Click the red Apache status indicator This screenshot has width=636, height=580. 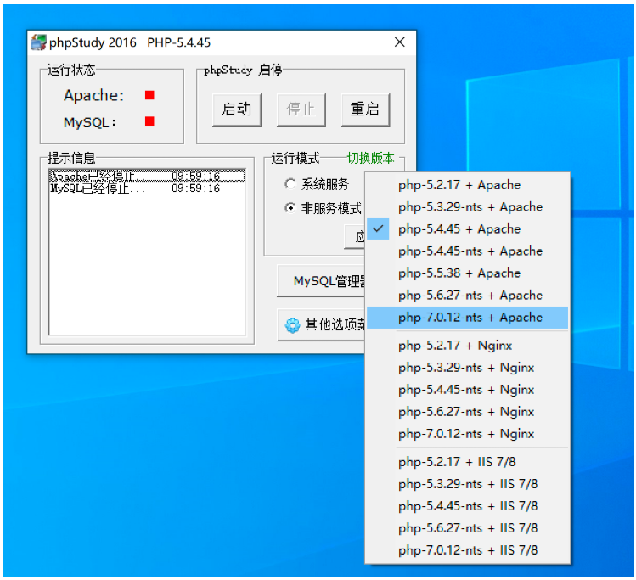tap(149, 95)
